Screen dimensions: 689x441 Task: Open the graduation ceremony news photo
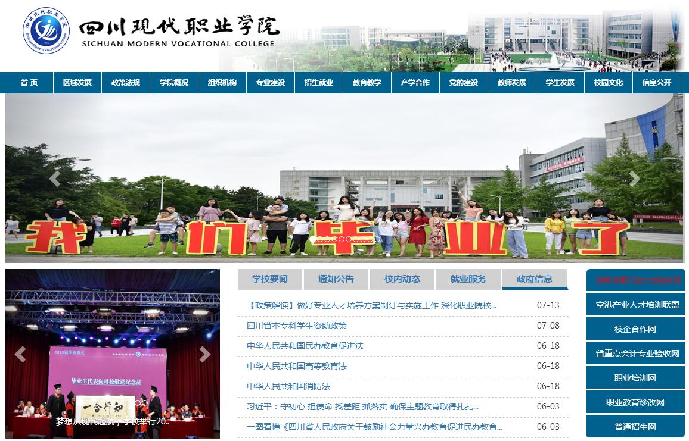(112, 381)
